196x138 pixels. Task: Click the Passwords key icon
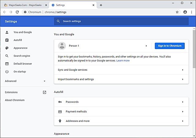(x=60, y=102)
